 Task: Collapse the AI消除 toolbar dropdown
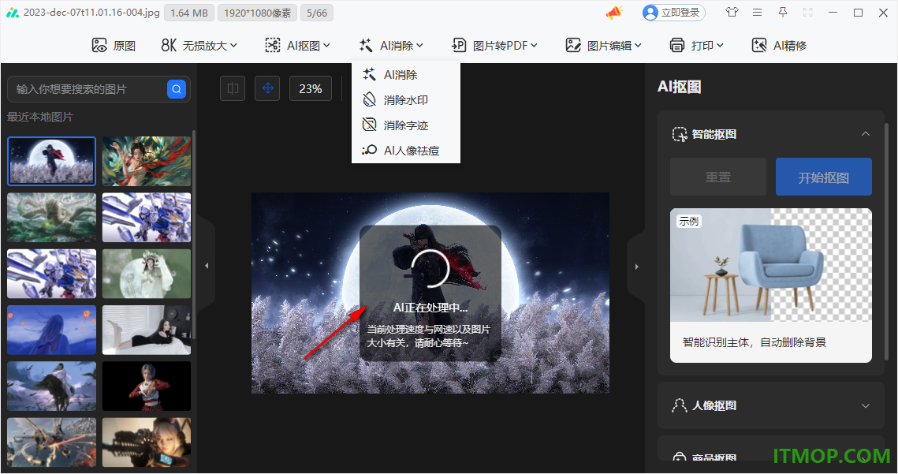click(390, 45)
